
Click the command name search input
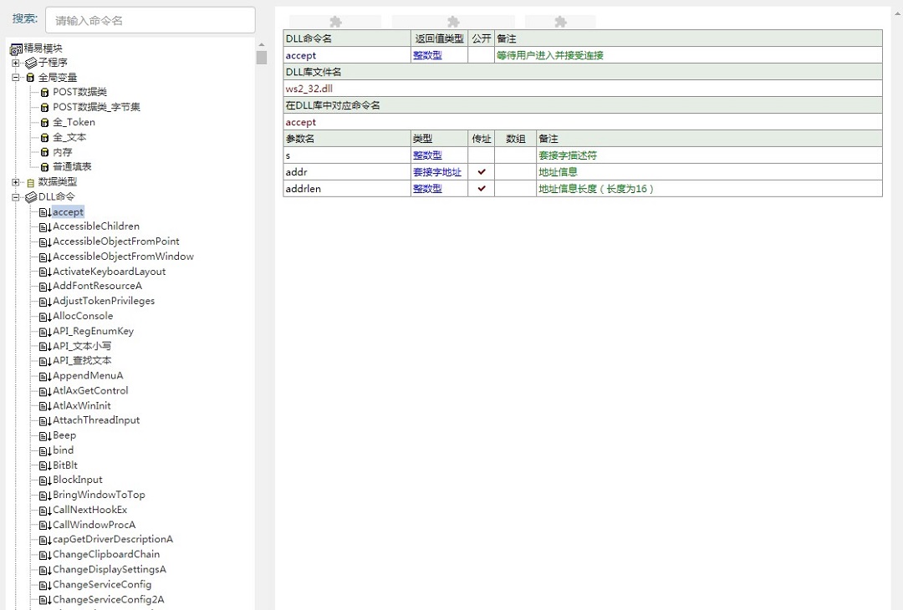pyautogui.click(x=150, y=21)
